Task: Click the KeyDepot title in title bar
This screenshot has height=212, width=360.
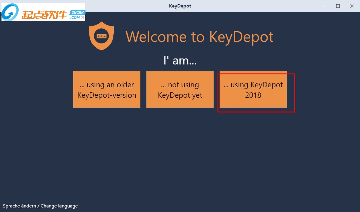Action: pos(180,6)
